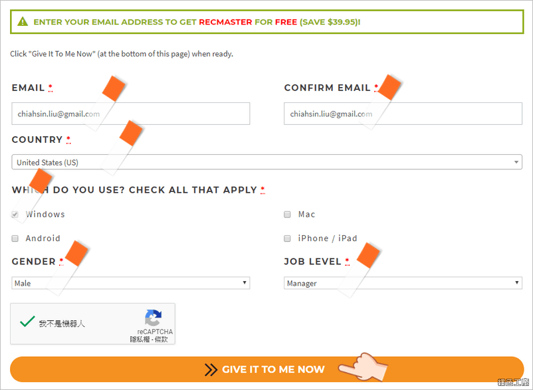This screenshot has height=390, width=533.
Task: Click the warning triangle icon in banner
Action: pos(23,22)
